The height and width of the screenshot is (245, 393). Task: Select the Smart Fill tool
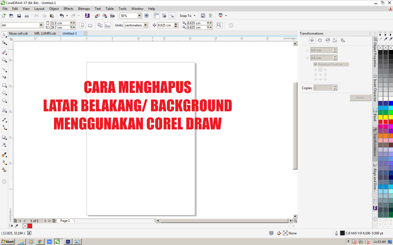click(4, 170)
